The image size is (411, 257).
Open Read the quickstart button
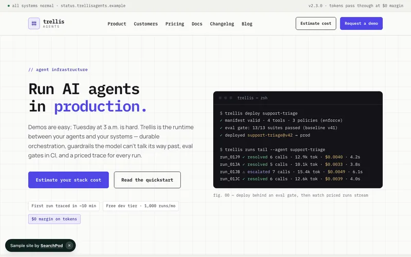tap(147, 180)
